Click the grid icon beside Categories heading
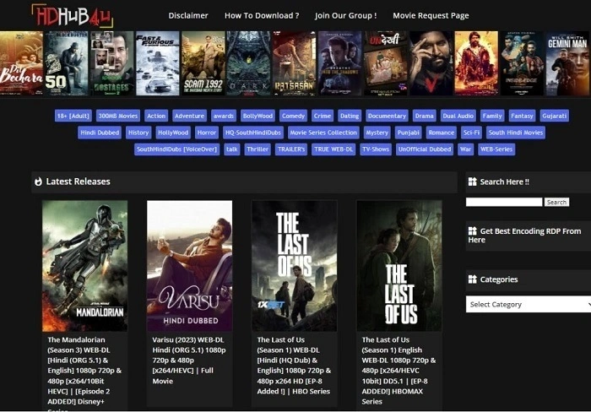This screenshot has height=412, width=591. (x=471, y=279)
